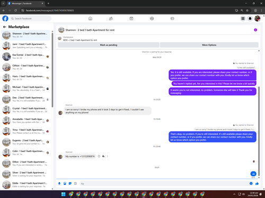Open the notifications bell

click(x=250, y=18)
